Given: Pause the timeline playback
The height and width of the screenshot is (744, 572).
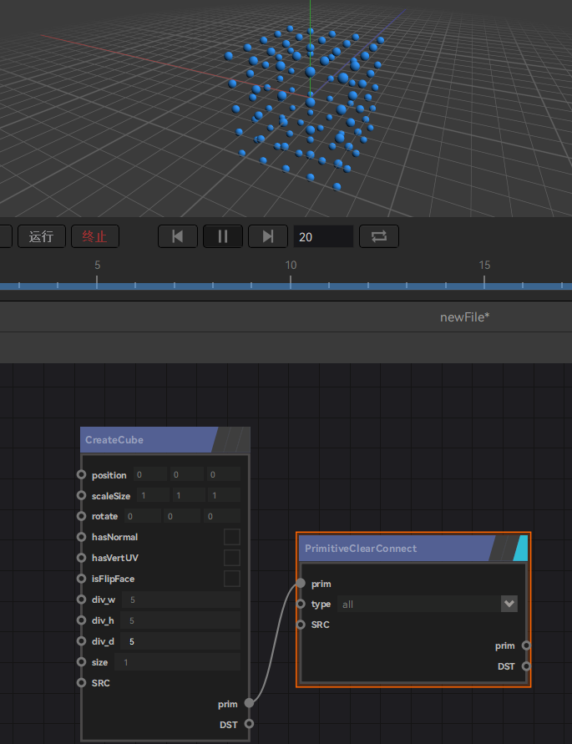Looking at the screenshot, I should [223, 236].
